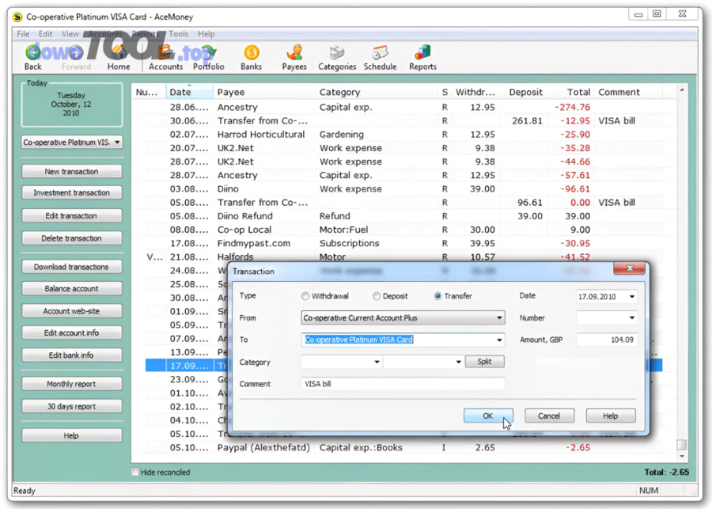
Task: Open the Schedule toolbar icon
Action: (380, 58)
